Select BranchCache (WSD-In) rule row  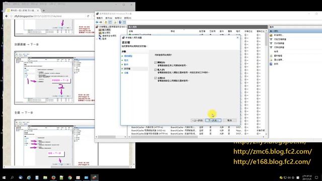coord(148,131)
